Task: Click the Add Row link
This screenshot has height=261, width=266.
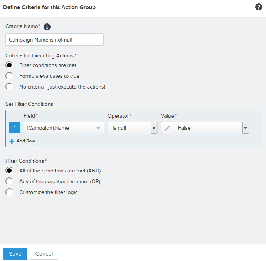Action: coord(25,141)
